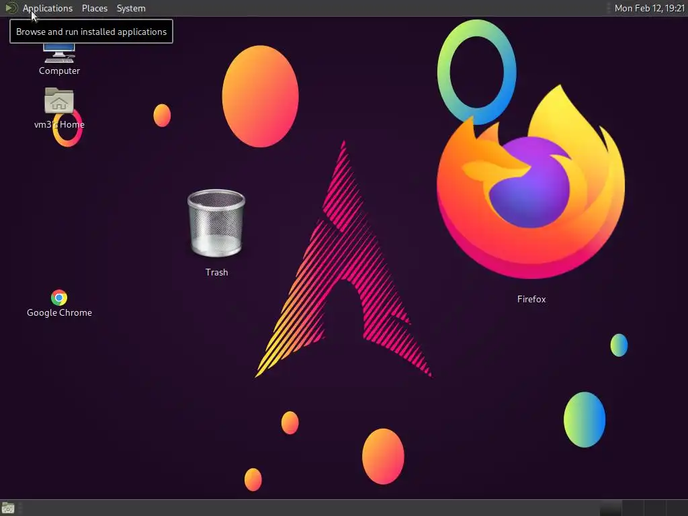
Task: Select the large Firefox launcher icon
Action: pos(531,182)
